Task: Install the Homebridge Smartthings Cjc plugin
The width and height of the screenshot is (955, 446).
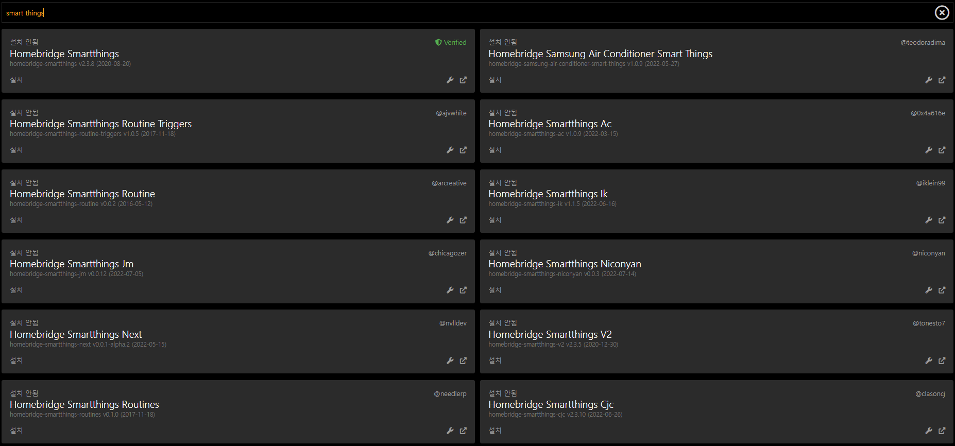Action: pyautogui.click(x=495, y=431)
